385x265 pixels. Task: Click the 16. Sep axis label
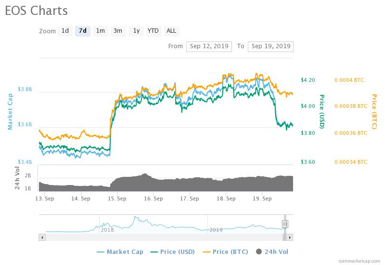154,199
